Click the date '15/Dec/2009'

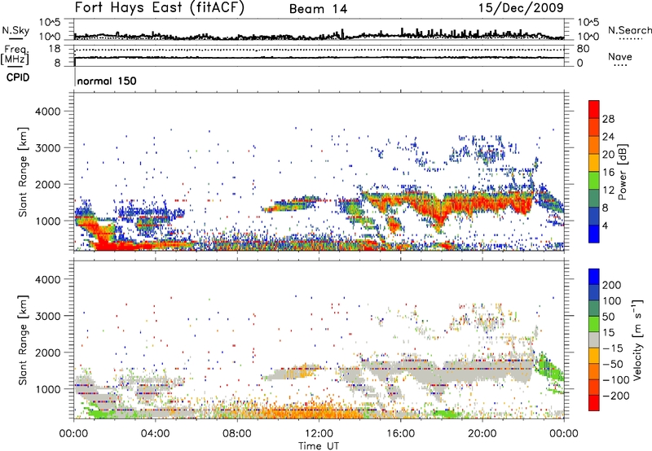coord(521,8)
